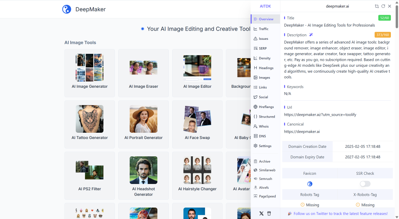Open the Overview tab in AITDK sidebar

pos(265,19)
